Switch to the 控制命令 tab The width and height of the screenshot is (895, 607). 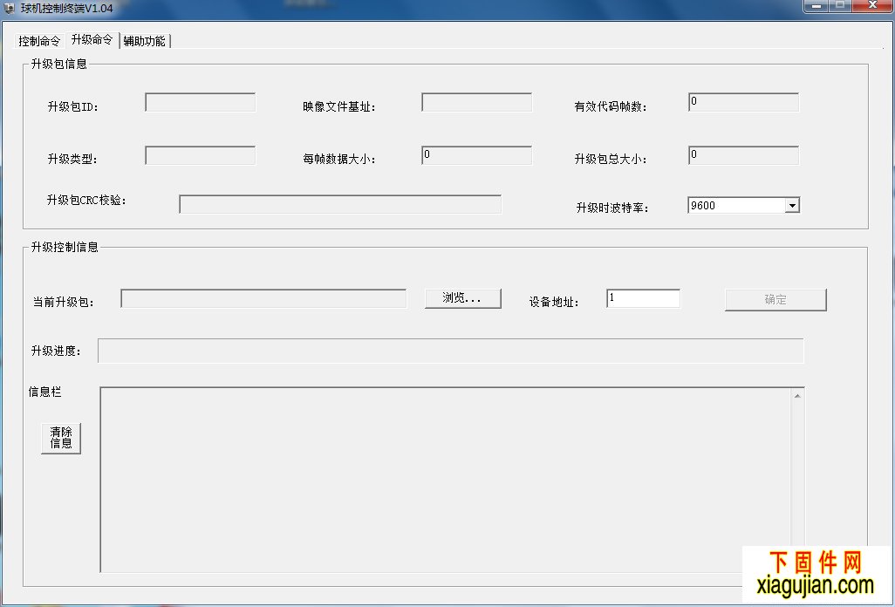[38, 41]
